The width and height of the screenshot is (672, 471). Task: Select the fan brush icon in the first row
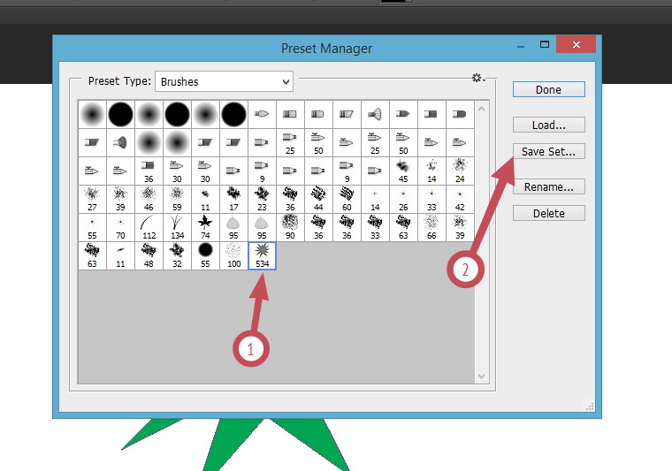tap(375, 114)
